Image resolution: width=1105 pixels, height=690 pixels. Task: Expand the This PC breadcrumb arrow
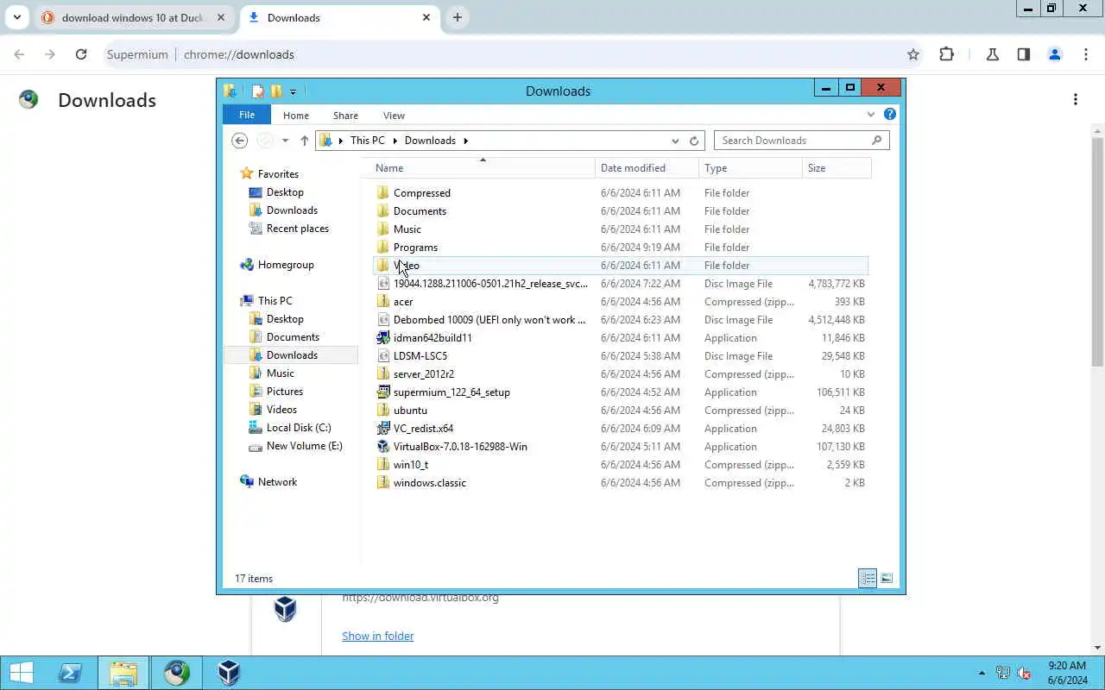[x=396, y=141]
